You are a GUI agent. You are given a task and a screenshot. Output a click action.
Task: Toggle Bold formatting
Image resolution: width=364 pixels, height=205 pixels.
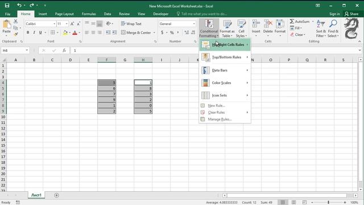tap(28, 32)
